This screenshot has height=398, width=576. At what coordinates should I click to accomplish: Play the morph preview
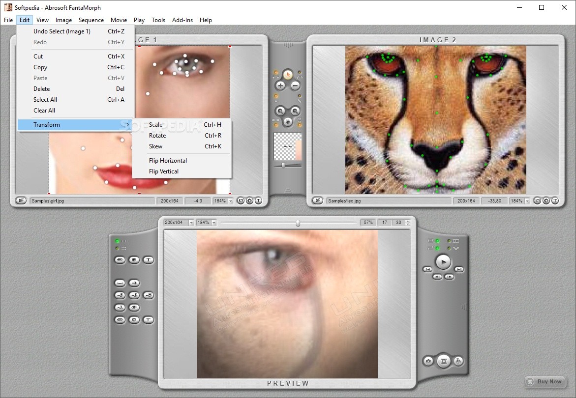point(443,262)
